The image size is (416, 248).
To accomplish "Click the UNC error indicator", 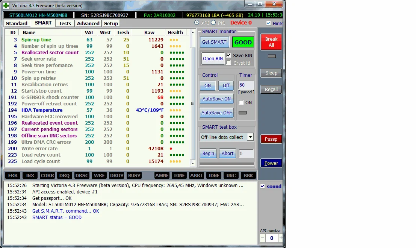I will pyautogui.click(x=231, y=175).
